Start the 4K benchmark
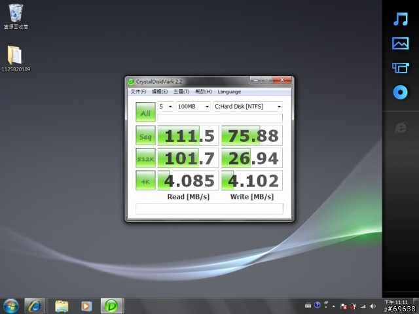The image size is (419, 314). [145, 181]
